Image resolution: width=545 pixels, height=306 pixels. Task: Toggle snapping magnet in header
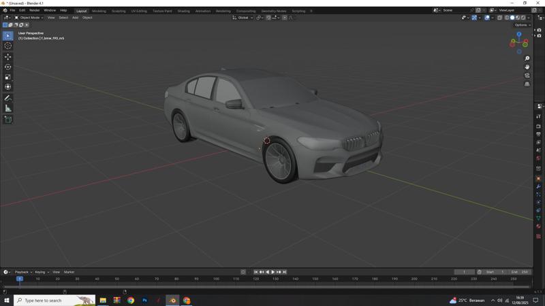(x=268, y=18)
